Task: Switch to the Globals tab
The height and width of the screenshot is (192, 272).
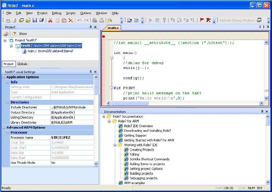Action: click(22, 64)
